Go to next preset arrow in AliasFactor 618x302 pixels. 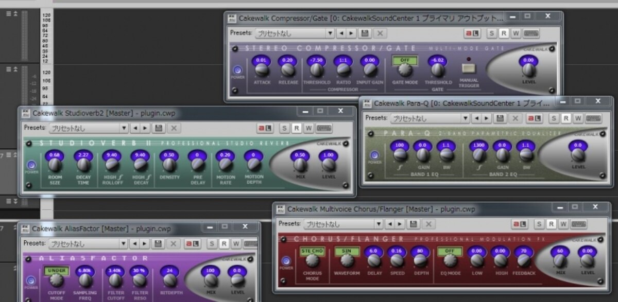pyautogui.click(x=146, y=243)
